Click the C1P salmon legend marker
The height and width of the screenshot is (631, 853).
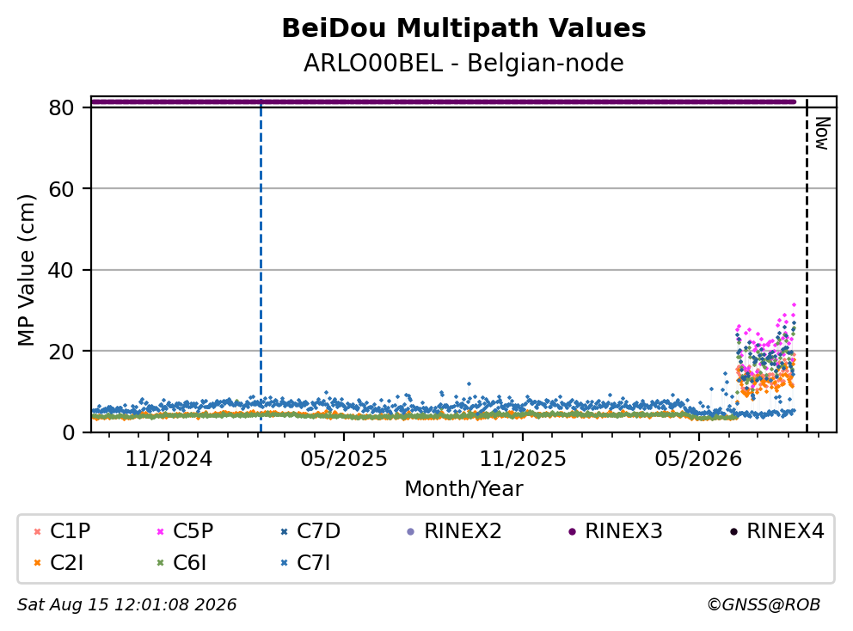[x=38, y=531]
